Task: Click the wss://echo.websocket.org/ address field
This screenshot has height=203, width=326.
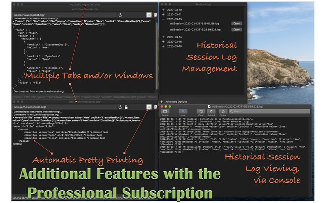Action: coord(64,107)
